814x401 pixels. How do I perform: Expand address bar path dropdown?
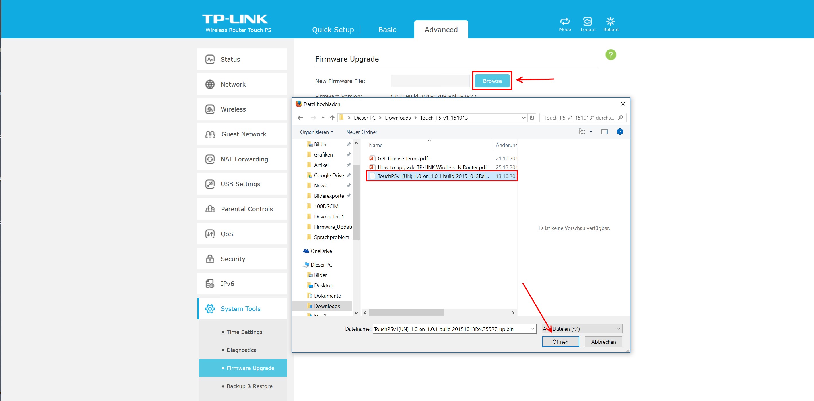[523, 118]
